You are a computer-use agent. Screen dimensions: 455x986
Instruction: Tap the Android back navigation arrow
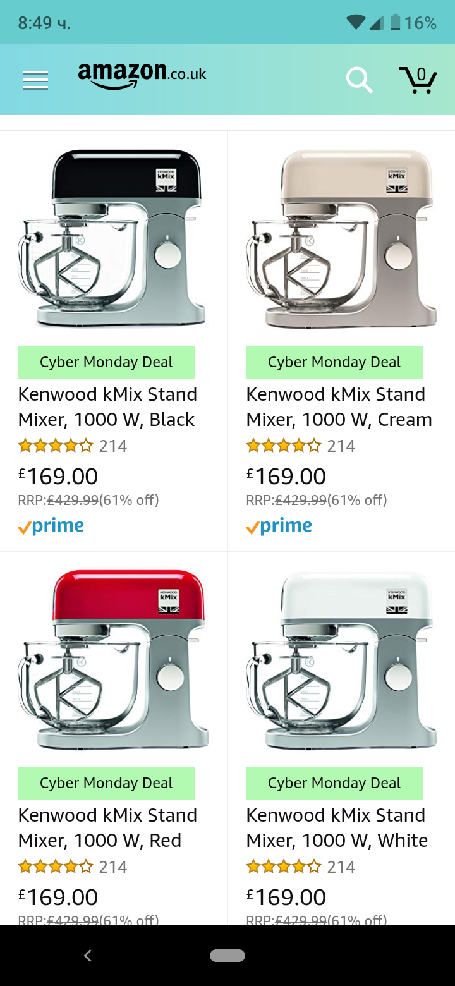point(88,956)
